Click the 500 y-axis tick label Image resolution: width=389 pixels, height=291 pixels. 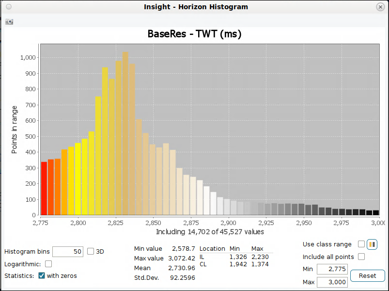(x=31, y=136)
